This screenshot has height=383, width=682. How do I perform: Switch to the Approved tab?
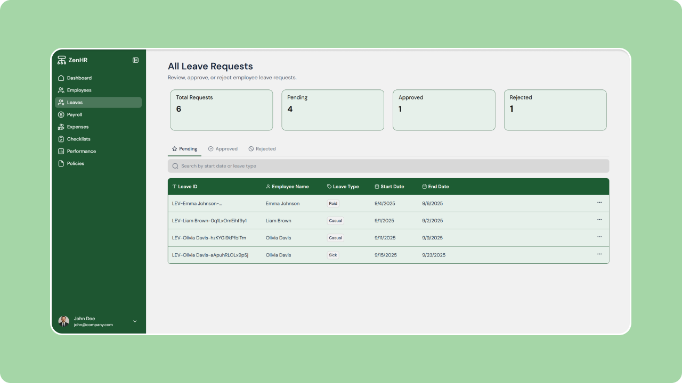click(x=223, y=149)
